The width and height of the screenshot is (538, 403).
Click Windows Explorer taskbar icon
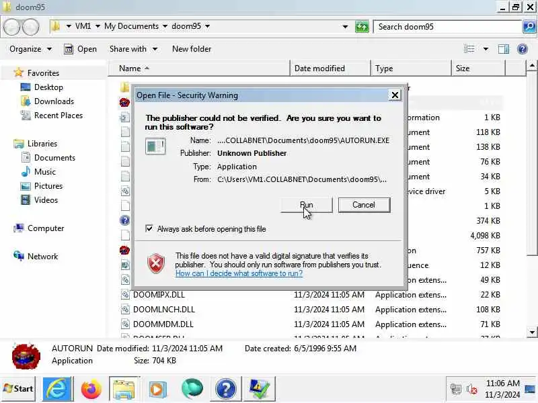point(124,389)
